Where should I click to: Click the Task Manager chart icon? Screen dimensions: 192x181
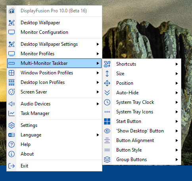pos(12,113)
